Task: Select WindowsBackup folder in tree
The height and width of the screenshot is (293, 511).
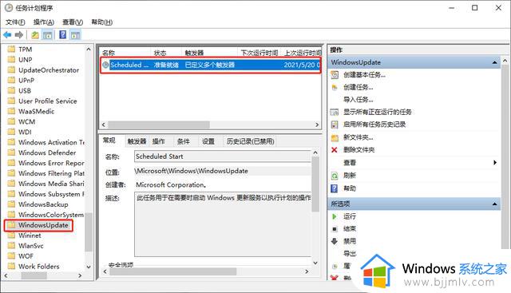Action: [x=43, y=204]
